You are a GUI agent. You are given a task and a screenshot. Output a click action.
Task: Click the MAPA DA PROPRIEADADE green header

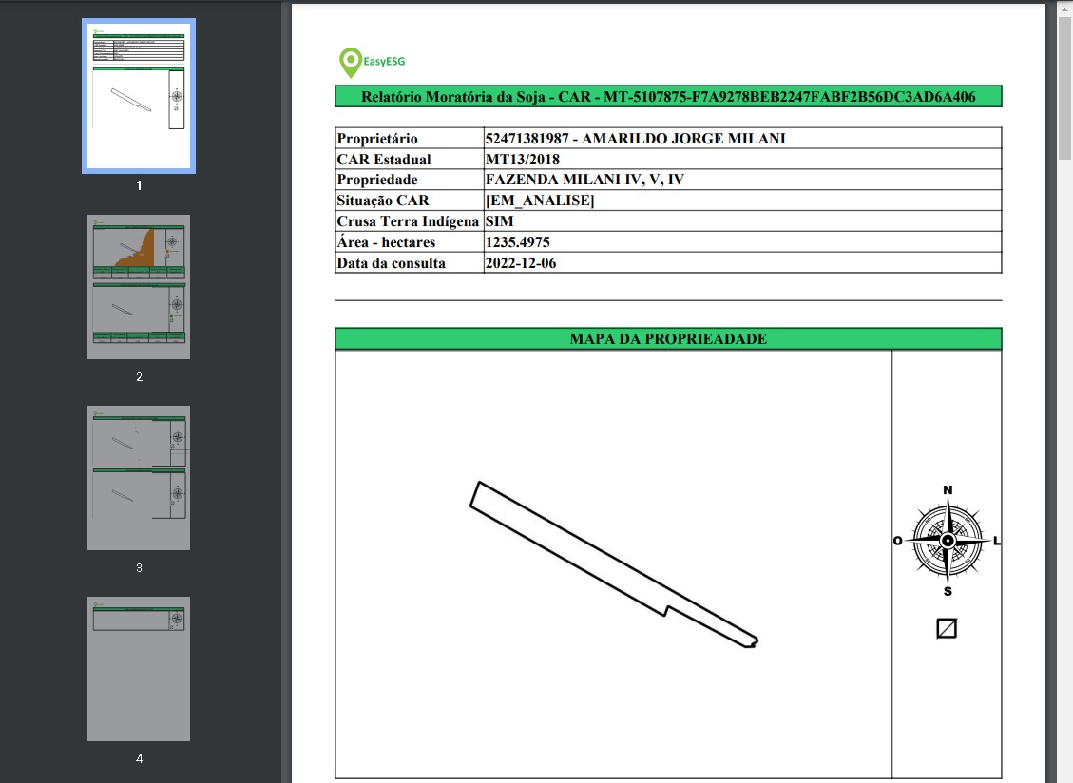pos(668,339)
